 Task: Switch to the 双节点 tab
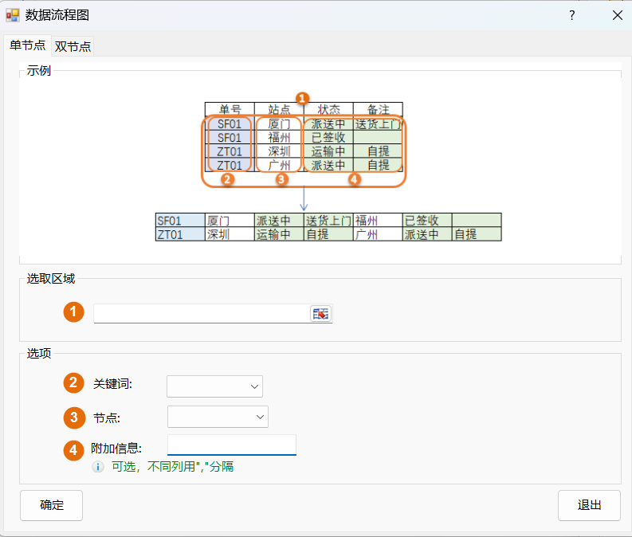pos(73,46)
